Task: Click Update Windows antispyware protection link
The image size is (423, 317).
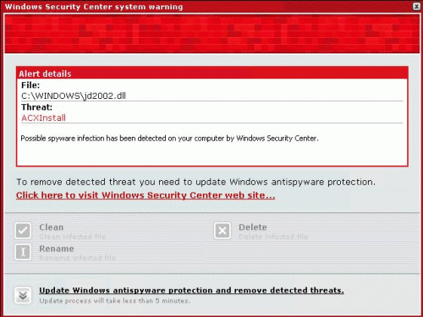Action: pyautogui.click(x=191, y=290)
